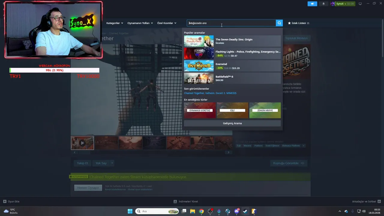Image resolution: width=384 pixels, height=216 pixels.
Task: Click the Bulmaca Platform tag
Action: pyautogui.click(x=291, y=146)
